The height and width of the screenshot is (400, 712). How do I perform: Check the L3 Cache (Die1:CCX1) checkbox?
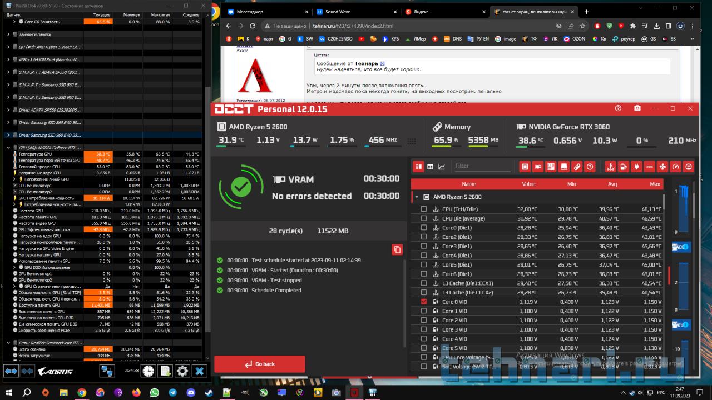tap(424, 283)
